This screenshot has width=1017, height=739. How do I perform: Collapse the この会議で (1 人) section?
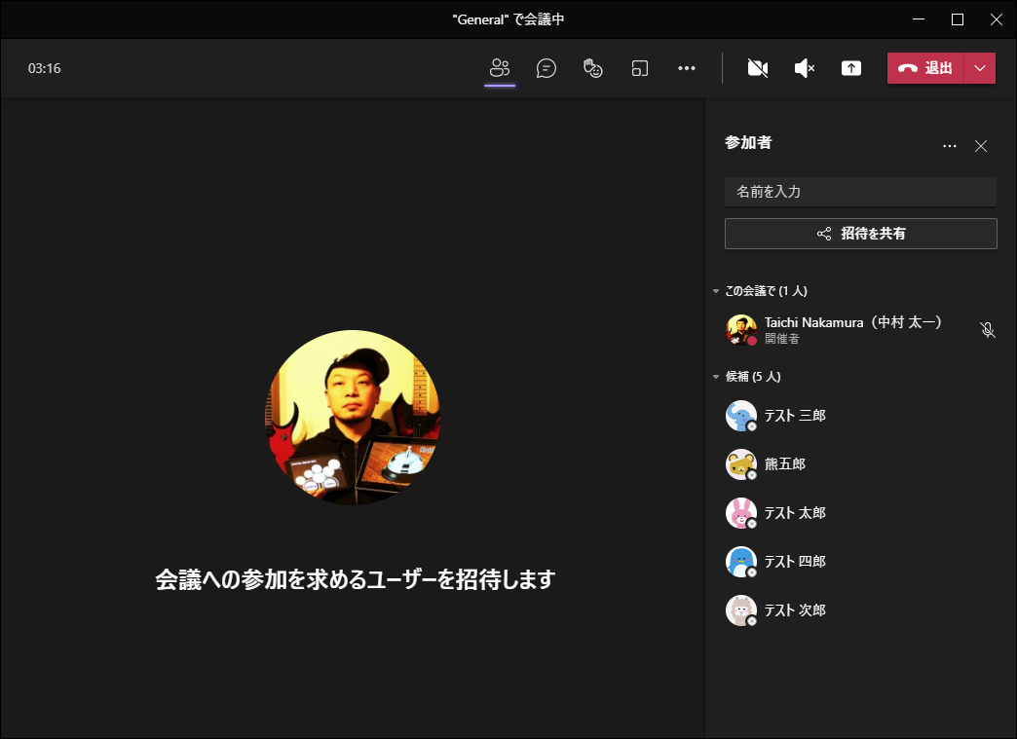(x=716, y=291)
